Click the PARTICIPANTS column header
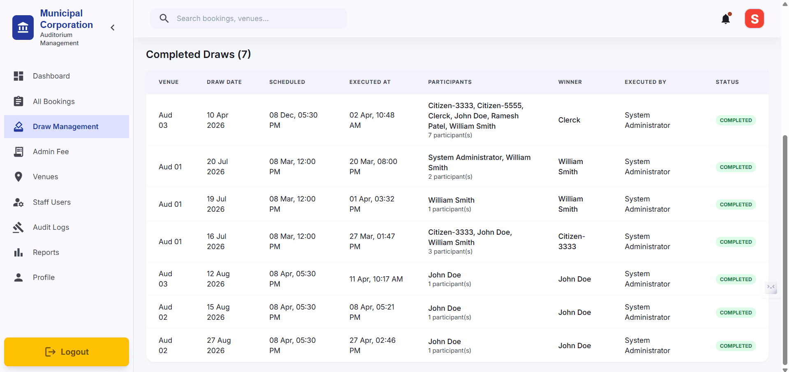 pos(450,82)
